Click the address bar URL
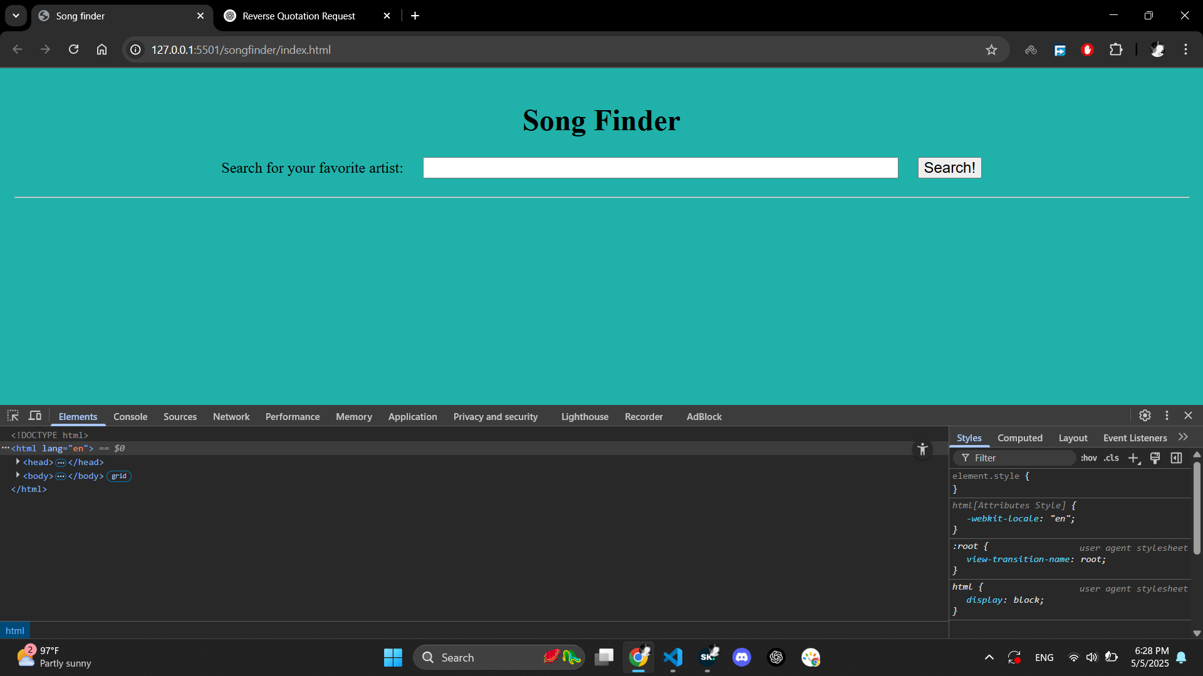The image size is (1203, 676). coord(241,50)
